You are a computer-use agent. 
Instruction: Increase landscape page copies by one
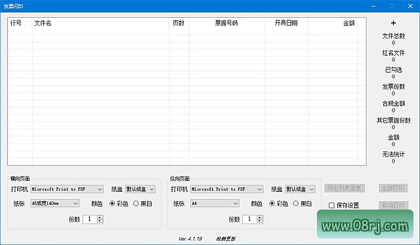100,217
